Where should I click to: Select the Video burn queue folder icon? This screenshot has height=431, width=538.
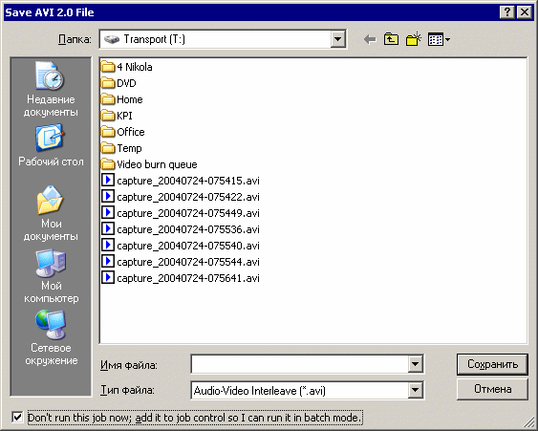tap(108, 164)
